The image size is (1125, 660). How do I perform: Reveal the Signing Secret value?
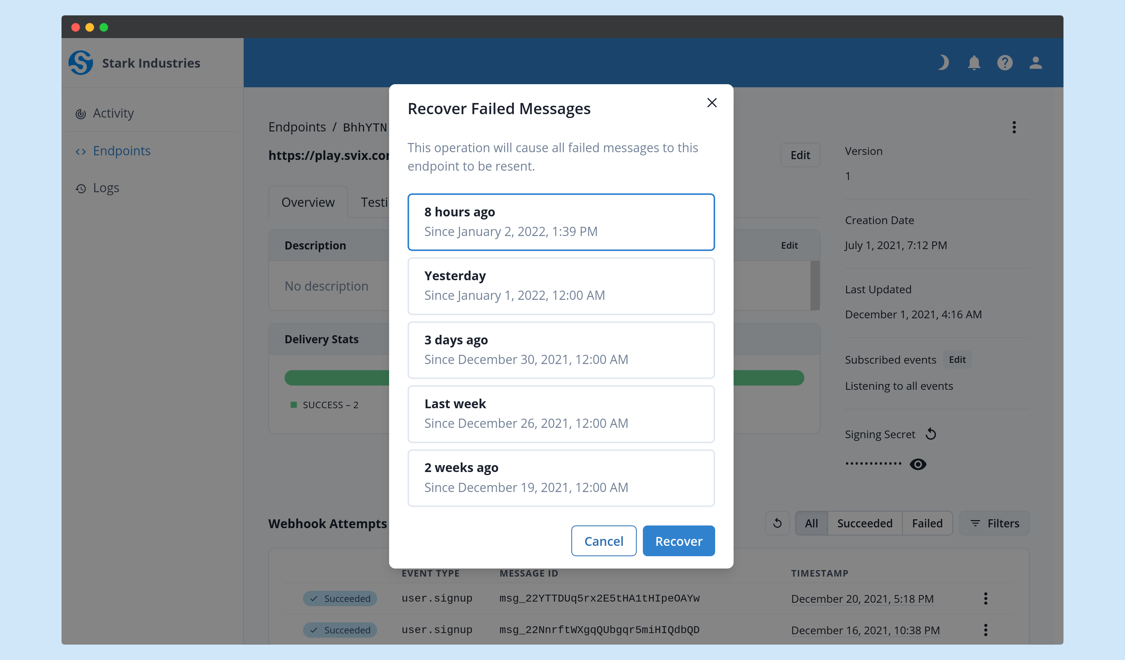[x=918, y=464]
